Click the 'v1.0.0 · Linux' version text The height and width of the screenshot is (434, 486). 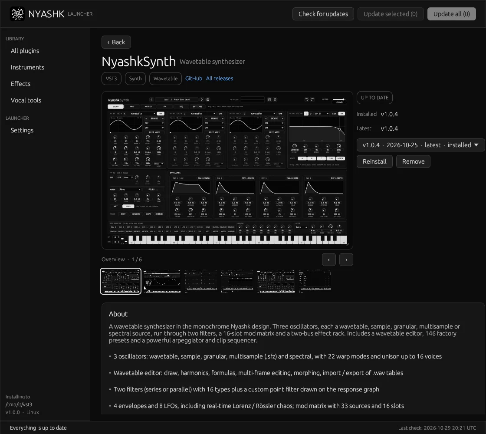[x=22, y=412]
